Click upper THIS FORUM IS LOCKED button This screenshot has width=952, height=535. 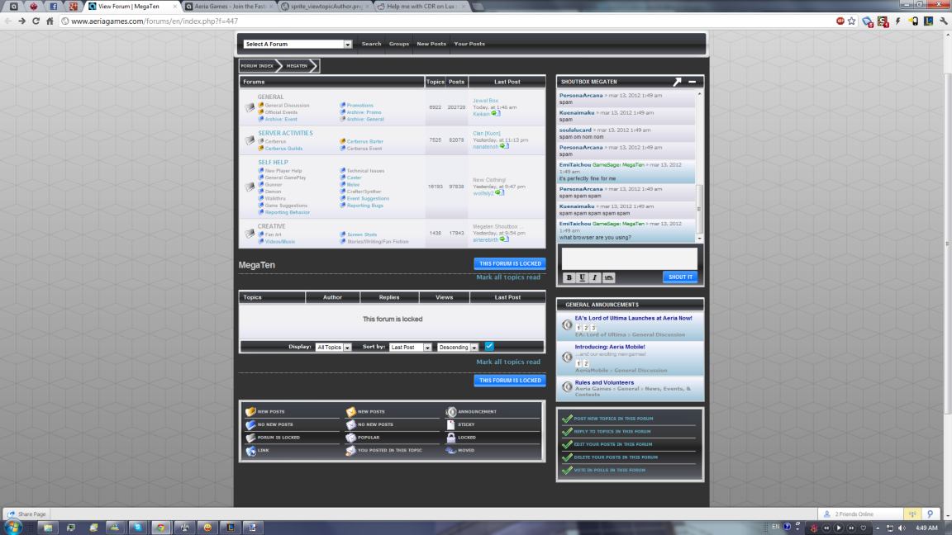[510, 263]
